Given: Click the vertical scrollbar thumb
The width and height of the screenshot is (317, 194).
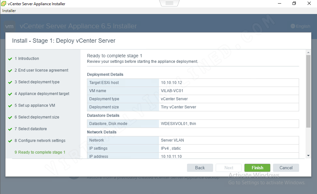Looking at the screenshot, I should pos(308,91).
